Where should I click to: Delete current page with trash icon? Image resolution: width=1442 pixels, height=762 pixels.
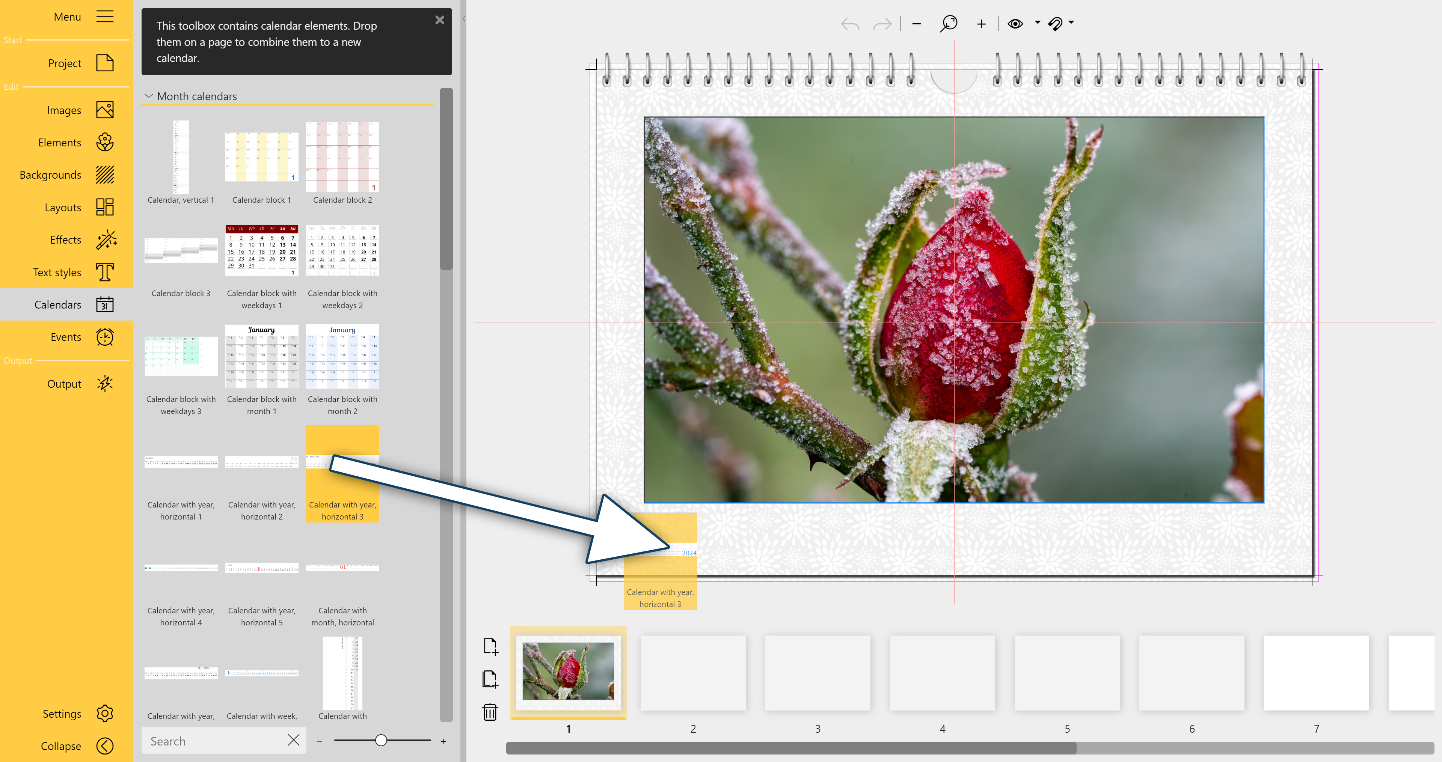(490, 713)
